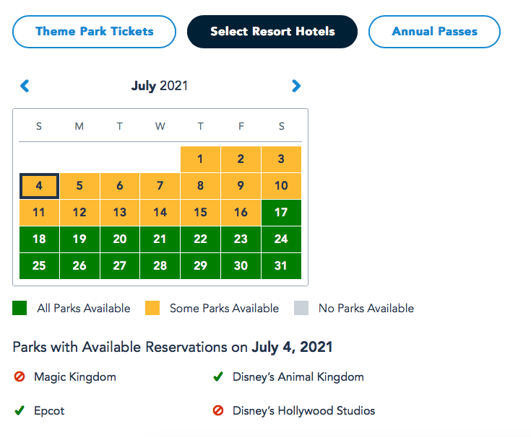Click the Magic Kingdom unavailable icon

pos(20,377)
